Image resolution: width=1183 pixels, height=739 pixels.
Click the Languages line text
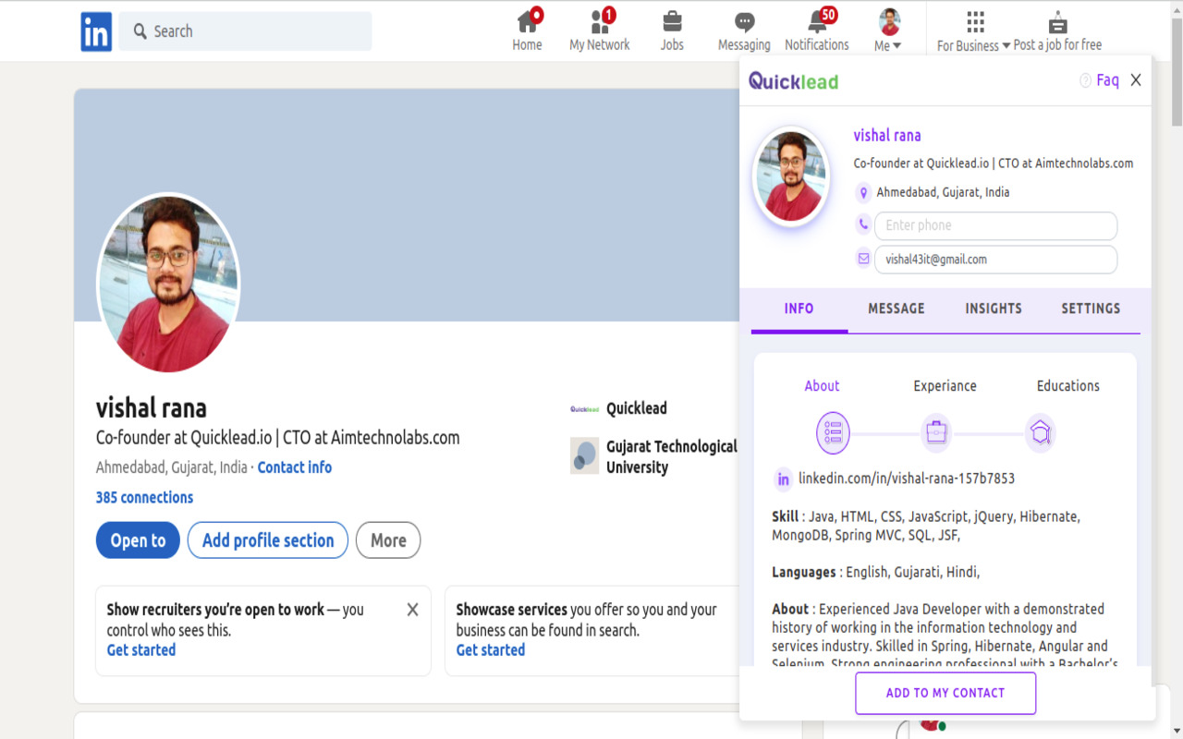(x=876, y=572)
